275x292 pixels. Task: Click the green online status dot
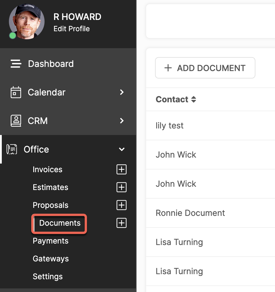pos(13,36)
